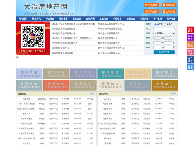This screenshot has width=194, height=145.
Task: Open the 网站首页 nav item
Action: click(23, 19)
